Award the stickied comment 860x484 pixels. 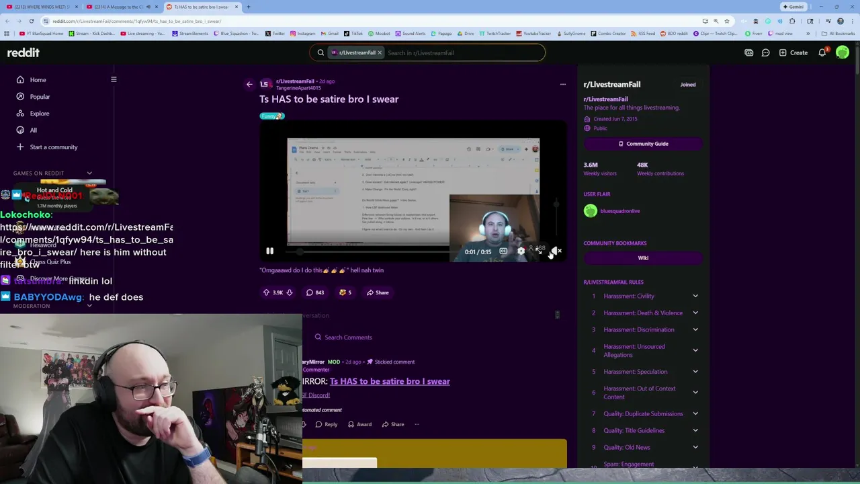tap(359, 424)
